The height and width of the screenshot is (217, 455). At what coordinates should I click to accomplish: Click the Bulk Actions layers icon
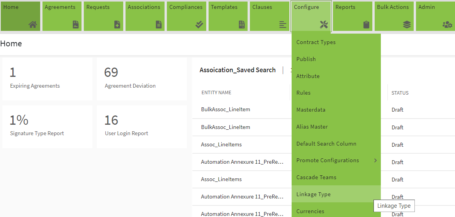point(407,25)
